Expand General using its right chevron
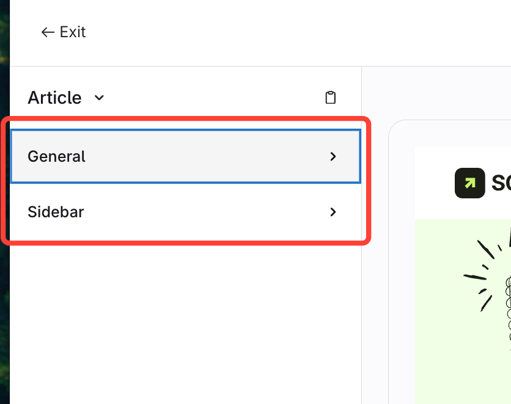The image size is (511, 404). pyautogui.click(x=333, y=157)
